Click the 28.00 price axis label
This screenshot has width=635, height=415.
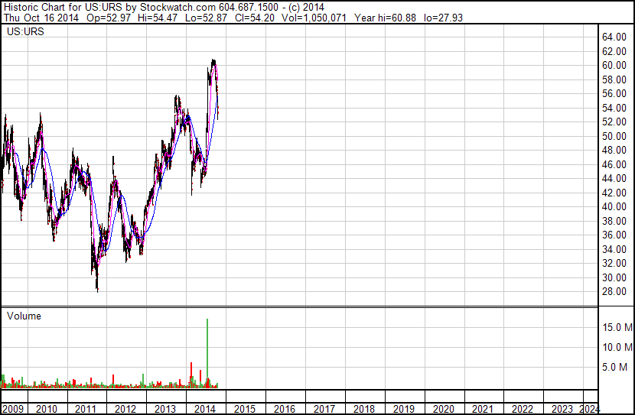click(614, 292)
